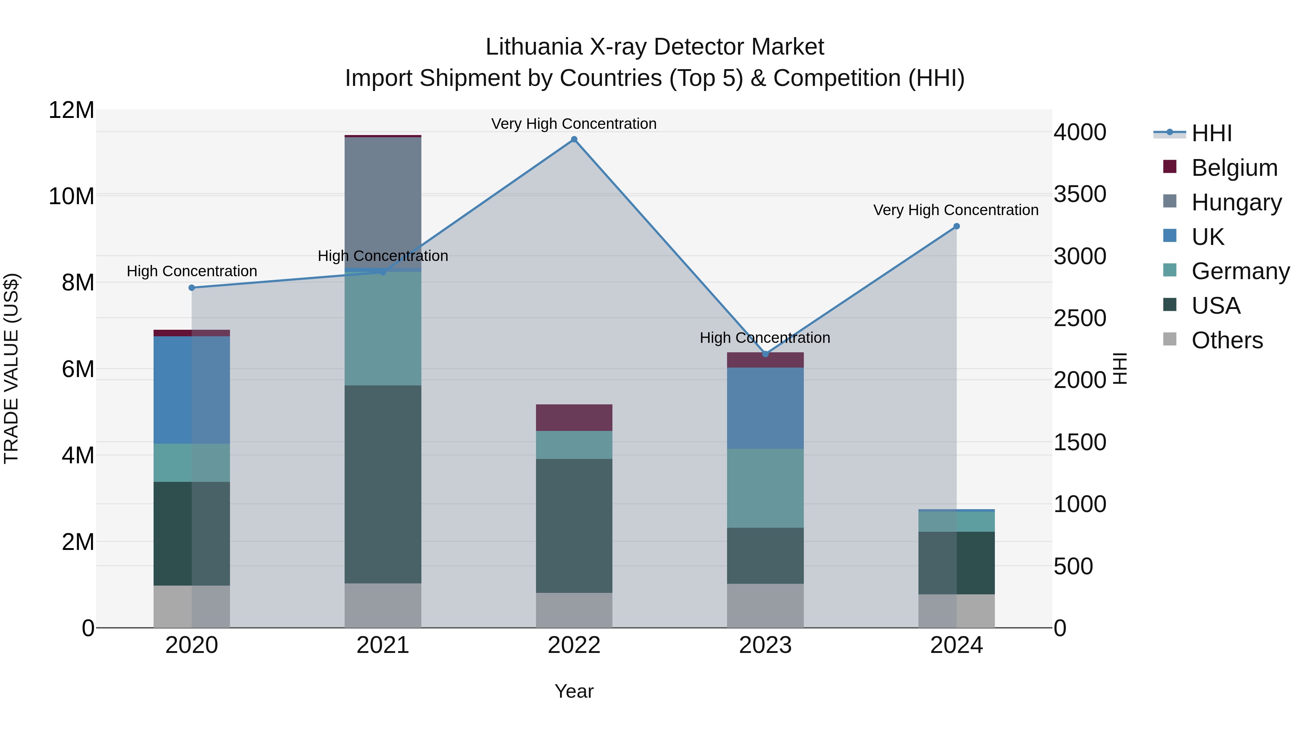Click the 2023 x-axis label

click(x=765, y=645)
